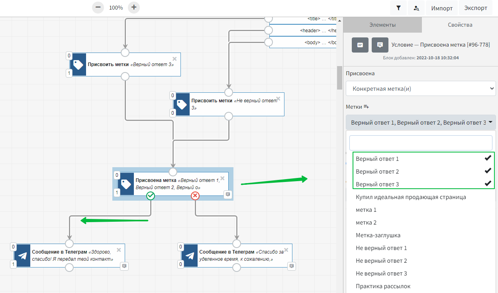Click the green checkmark output connector

click(150, 195)
